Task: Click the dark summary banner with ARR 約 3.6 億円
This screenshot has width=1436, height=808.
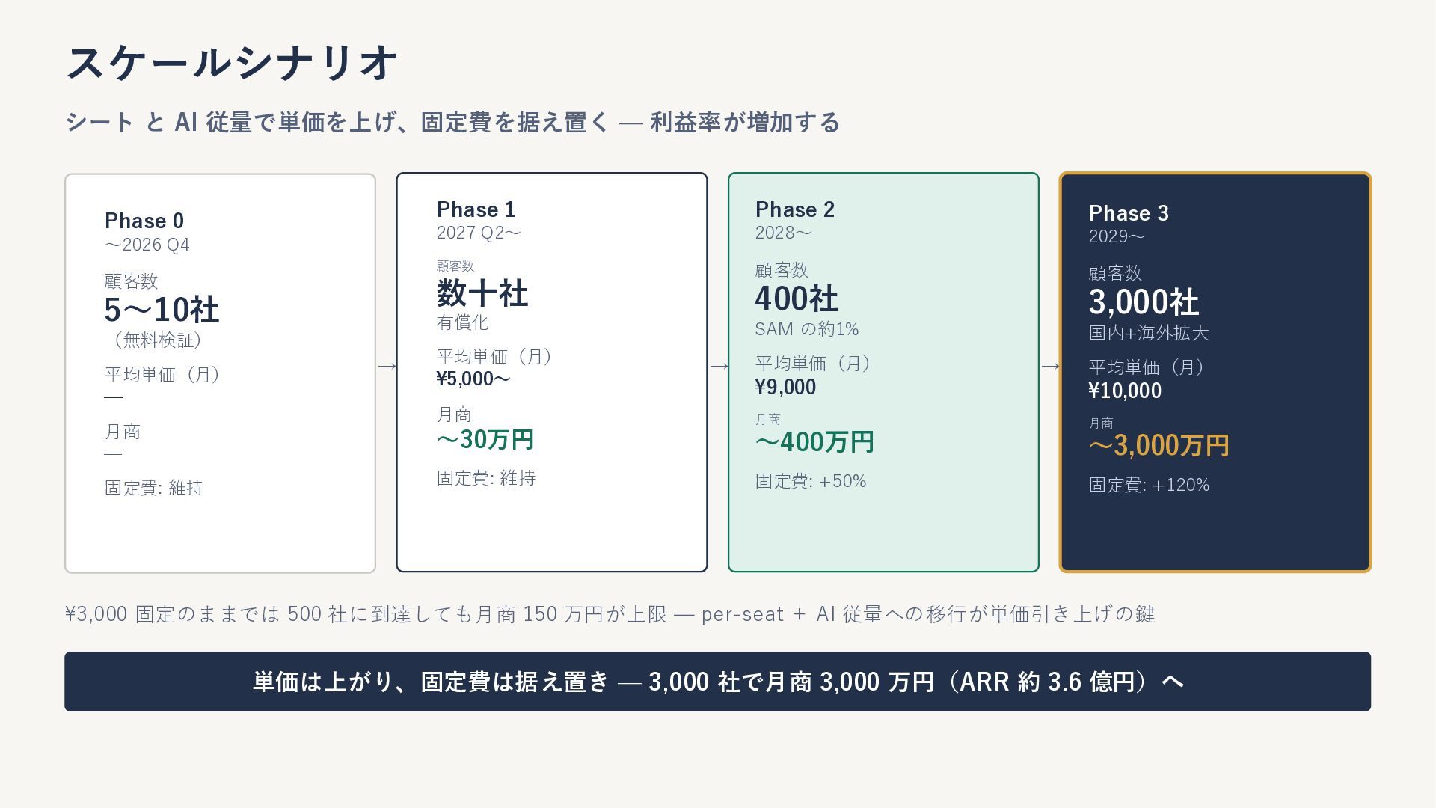Action: (717, 682)
